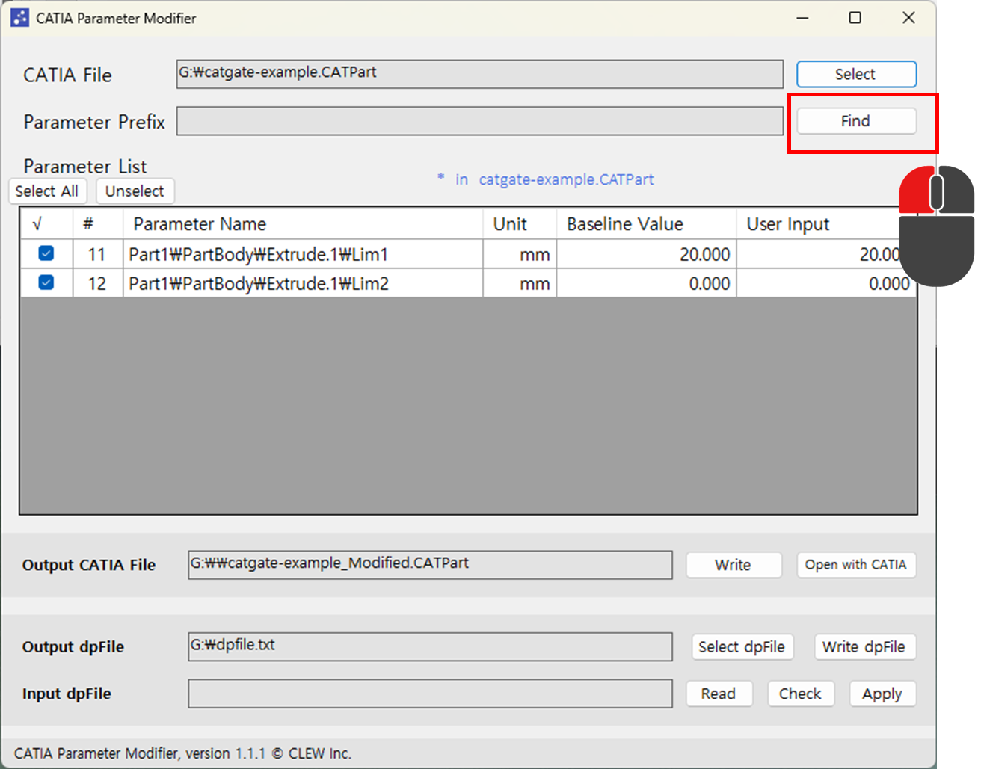Click the User Input cell for Lim2
The width and height of the screenshot is (981, 769).
tap(826, 283)
